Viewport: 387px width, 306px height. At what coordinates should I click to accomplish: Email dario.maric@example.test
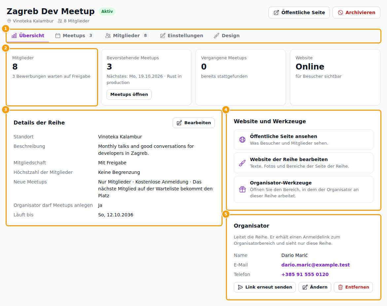[x=315, y=265]
